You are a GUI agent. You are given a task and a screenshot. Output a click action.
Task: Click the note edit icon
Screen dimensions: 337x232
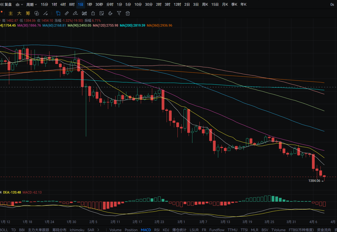(102, 13)
